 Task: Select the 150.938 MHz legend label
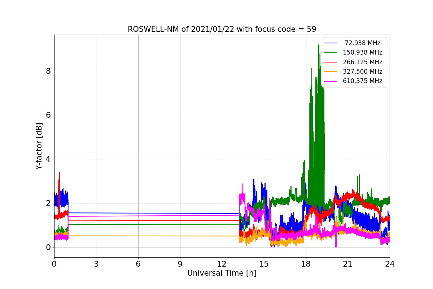coord(363,53)
